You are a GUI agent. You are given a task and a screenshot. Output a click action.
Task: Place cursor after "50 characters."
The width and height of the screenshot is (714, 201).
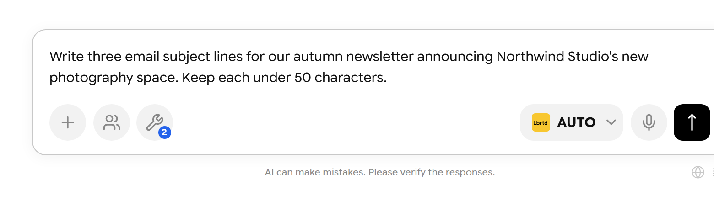[388, 78]
